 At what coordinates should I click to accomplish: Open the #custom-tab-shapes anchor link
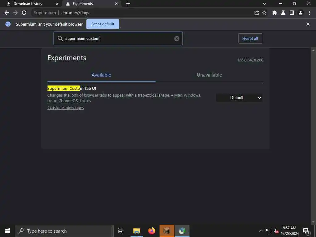tap(65, 107)
